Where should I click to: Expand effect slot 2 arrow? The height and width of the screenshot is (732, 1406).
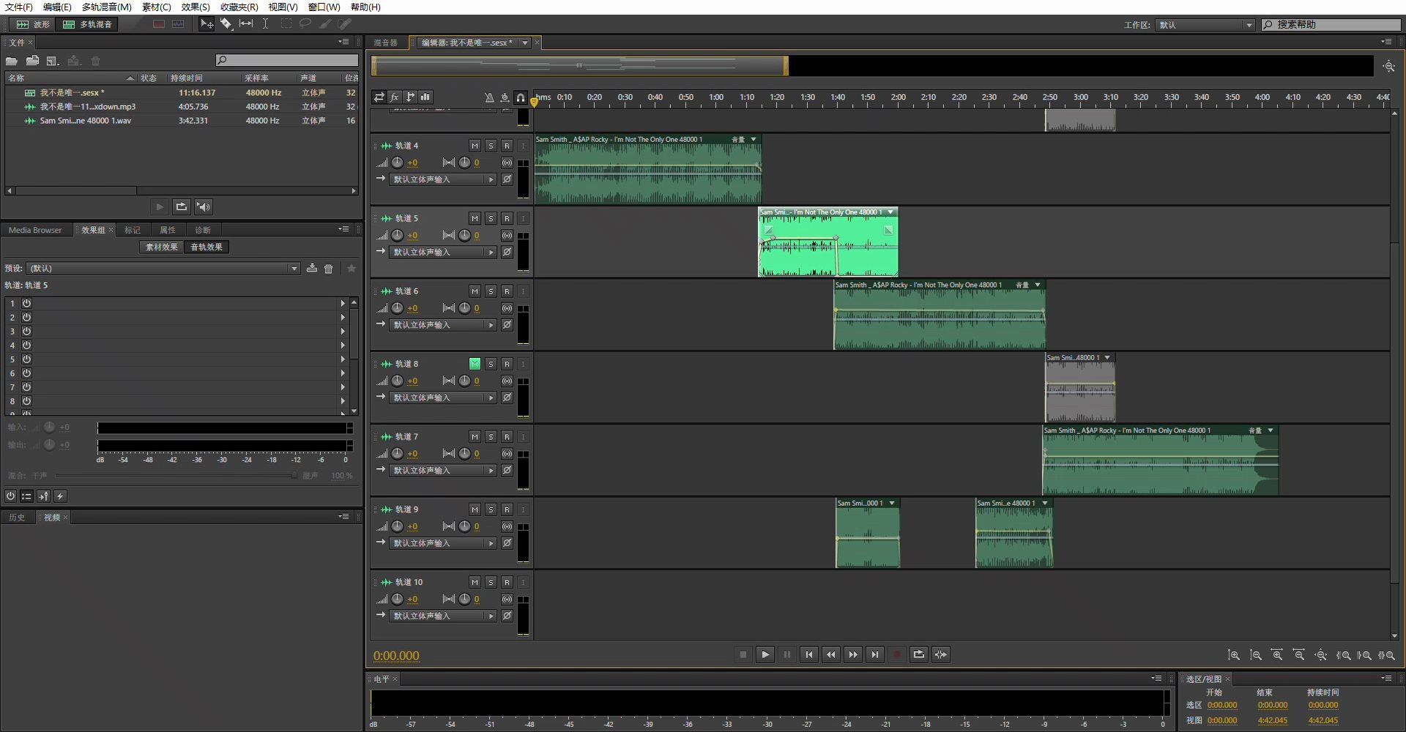click(342, 317)
